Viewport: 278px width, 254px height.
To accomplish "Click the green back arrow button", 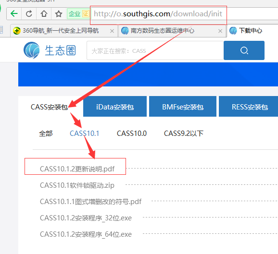I will tap(14, 13).
